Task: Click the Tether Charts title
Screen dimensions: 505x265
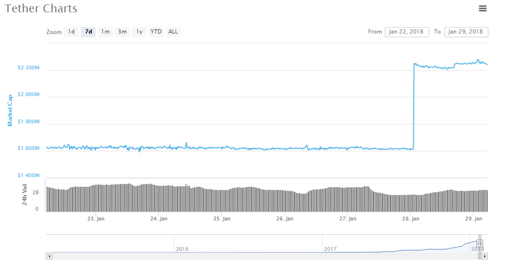Action: 41,9
